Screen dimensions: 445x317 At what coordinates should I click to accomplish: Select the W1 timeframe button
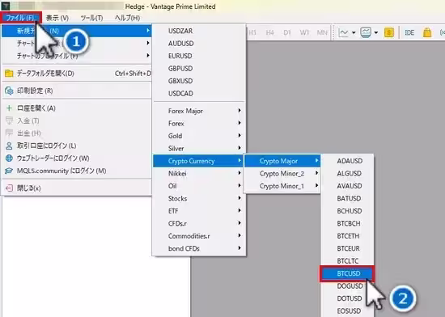(x=304, y=32)
